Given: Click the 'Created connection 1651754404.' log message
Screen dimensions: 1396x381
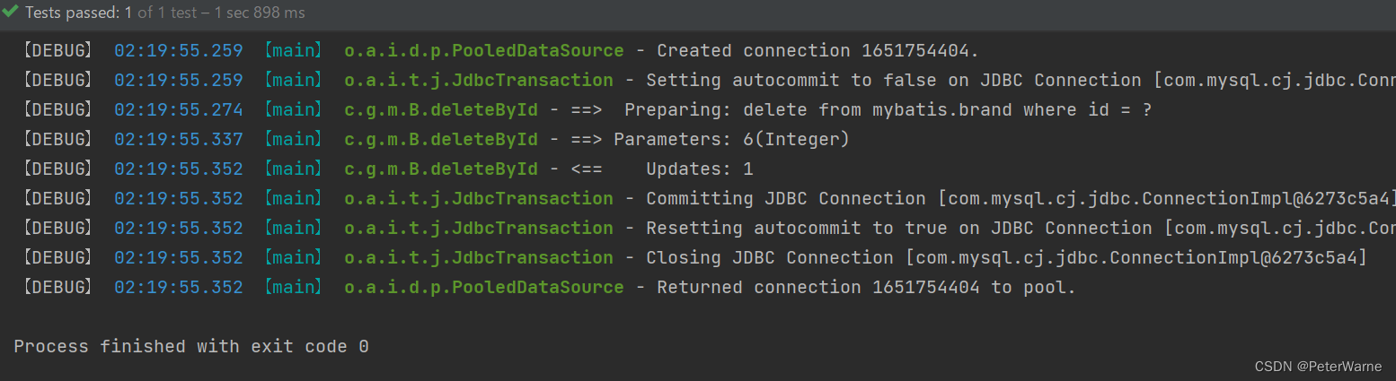Looking at the screenshot, I should coord(818,50).
